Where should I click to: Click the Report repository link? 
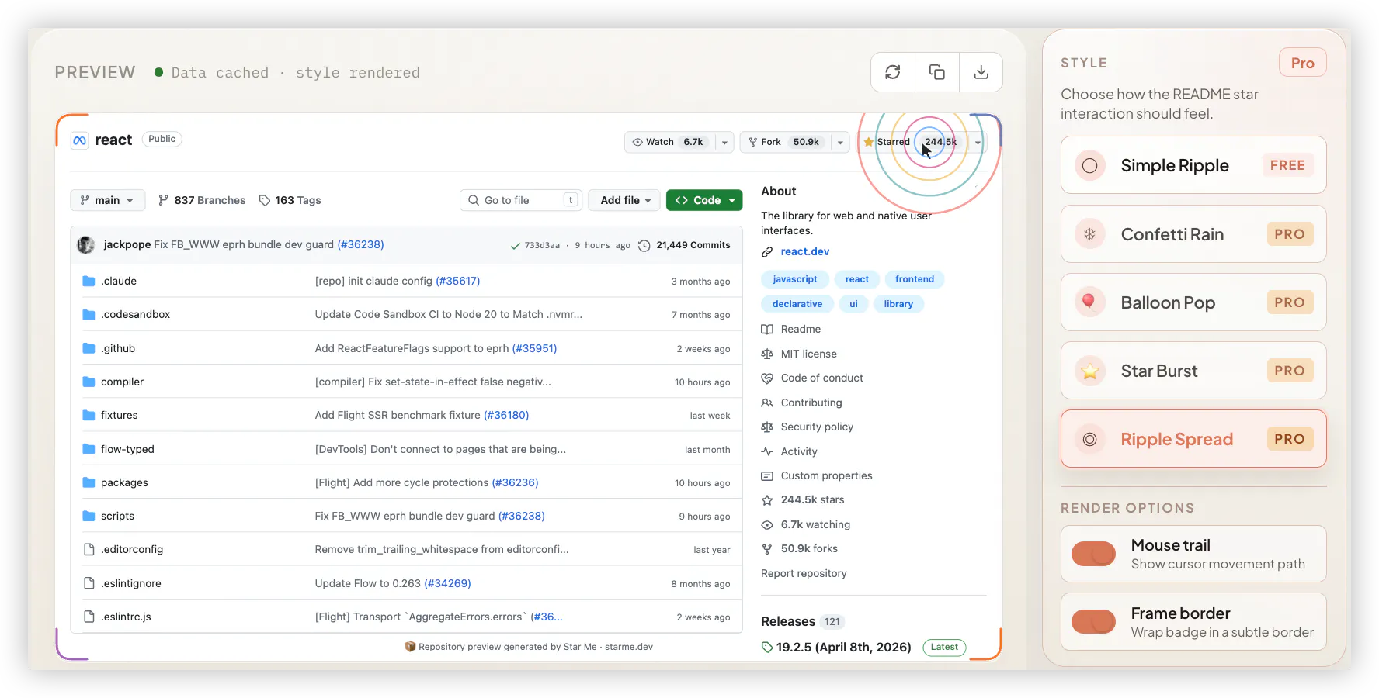[804, 573]
